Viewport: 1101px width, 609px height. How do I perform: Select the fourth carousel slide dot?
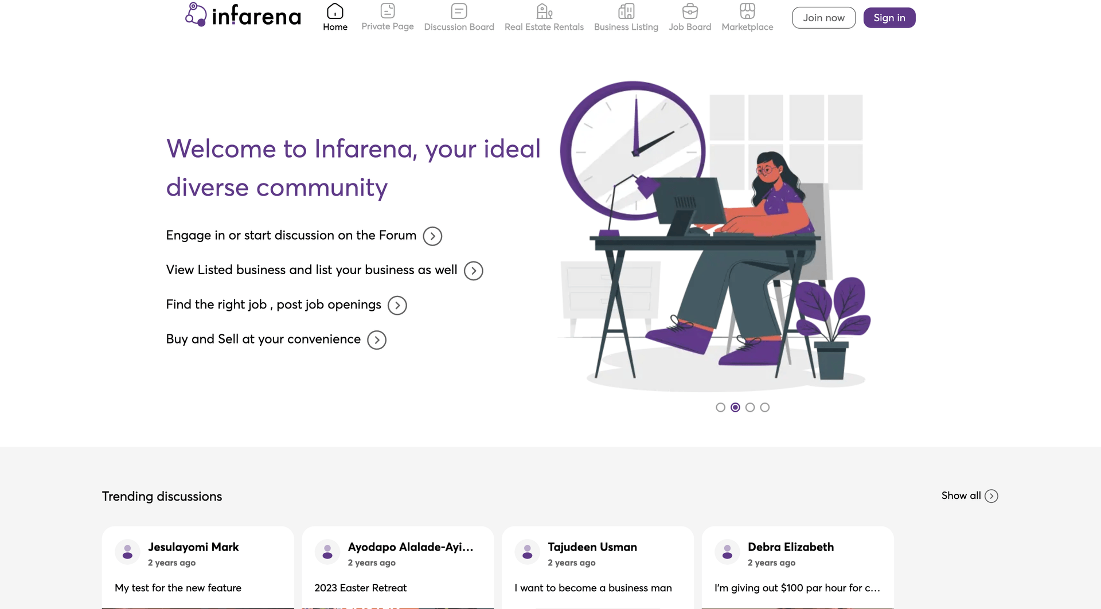click(x=765, y=407)
